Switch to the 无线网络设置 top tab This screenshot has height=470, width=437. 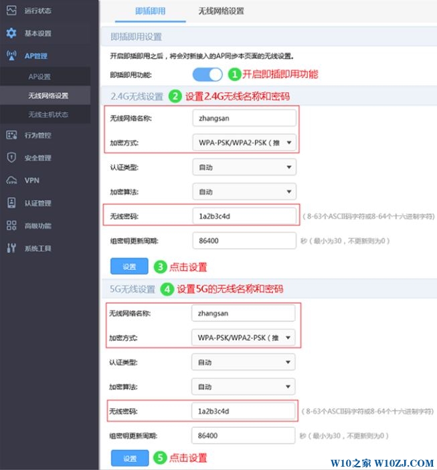point(222,11)
